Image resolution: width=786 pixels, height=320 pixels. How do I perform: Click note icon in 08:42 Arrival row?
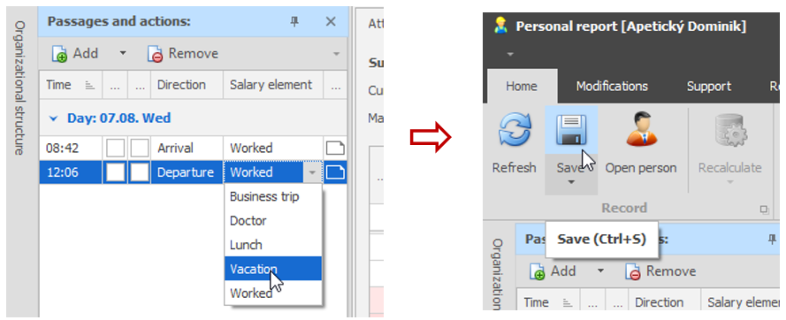336,148
